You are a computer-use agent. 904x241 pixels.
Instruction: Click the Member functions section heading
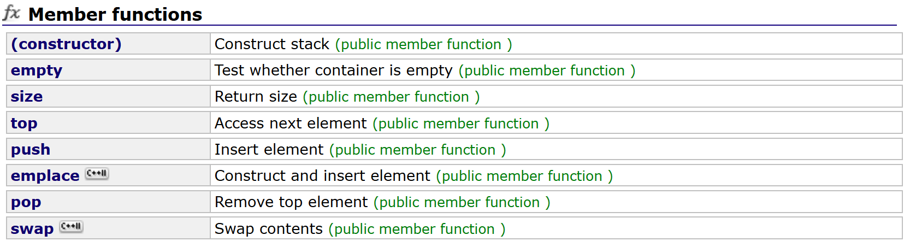click(x=115, y=14)
